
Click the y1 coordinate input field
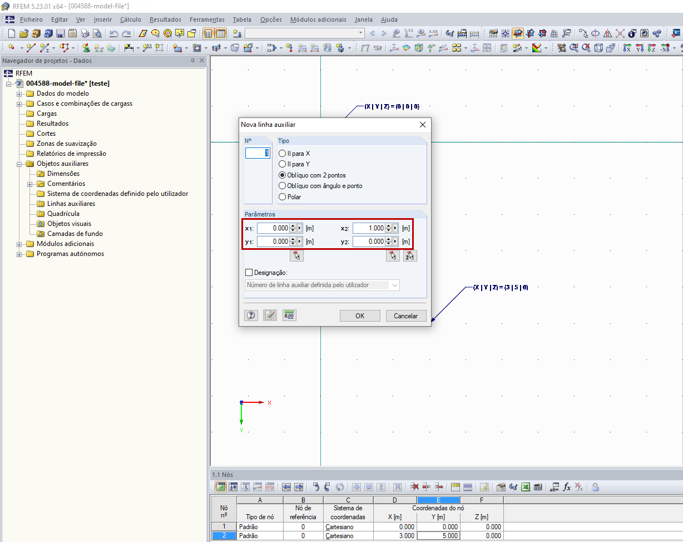pyautogui.click(x=273, y=242)
